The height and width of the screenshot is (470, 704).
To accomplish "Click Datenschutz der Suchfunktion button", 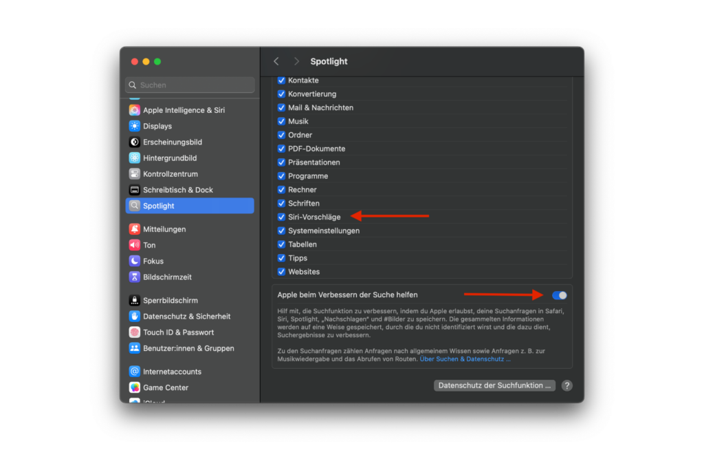I will coord(494,385).
